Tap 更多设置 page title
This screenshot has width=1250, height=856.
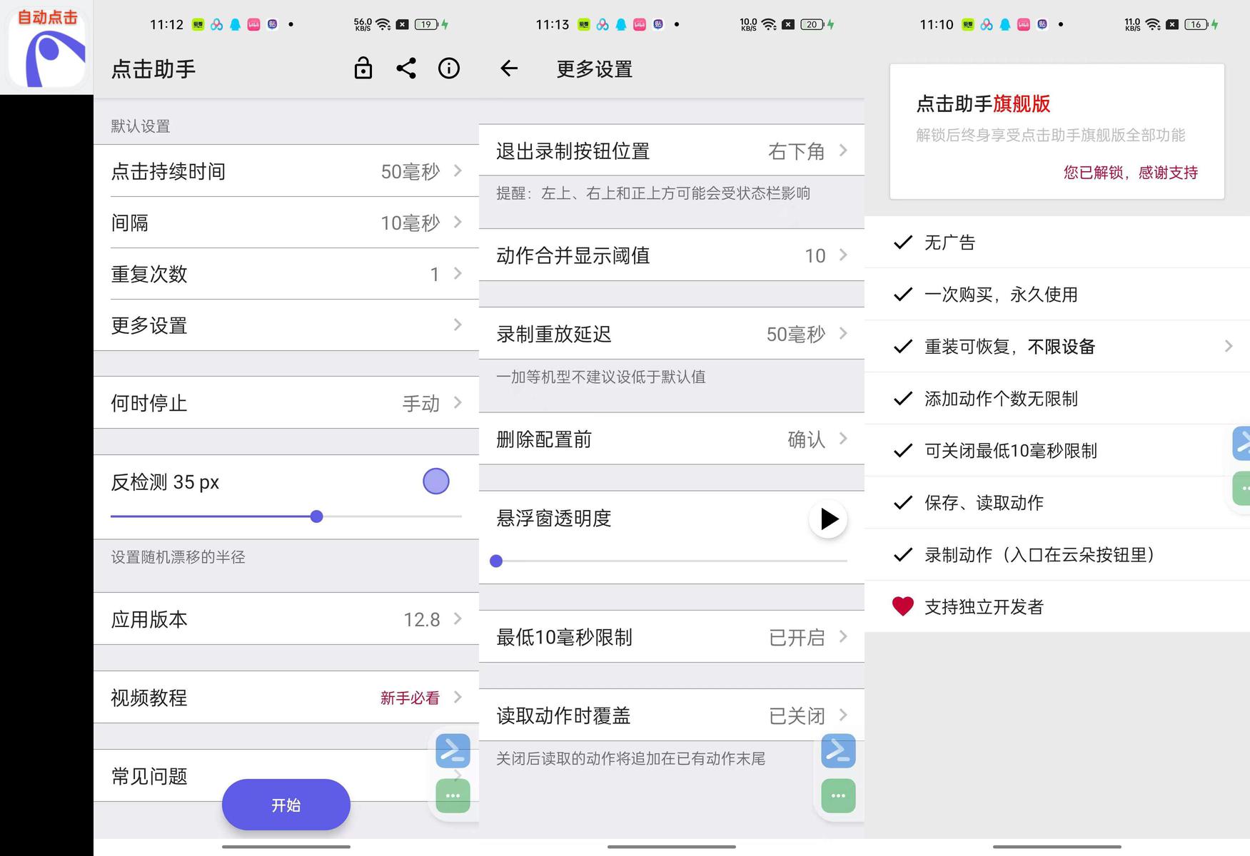pos(595,69)
